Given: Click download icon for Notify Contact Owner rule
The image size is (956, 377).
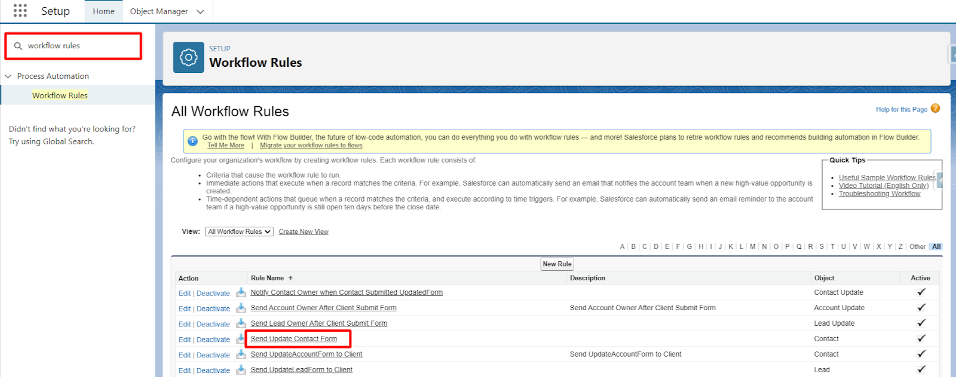Looking at the screenshot, I should tap(241, 292).
